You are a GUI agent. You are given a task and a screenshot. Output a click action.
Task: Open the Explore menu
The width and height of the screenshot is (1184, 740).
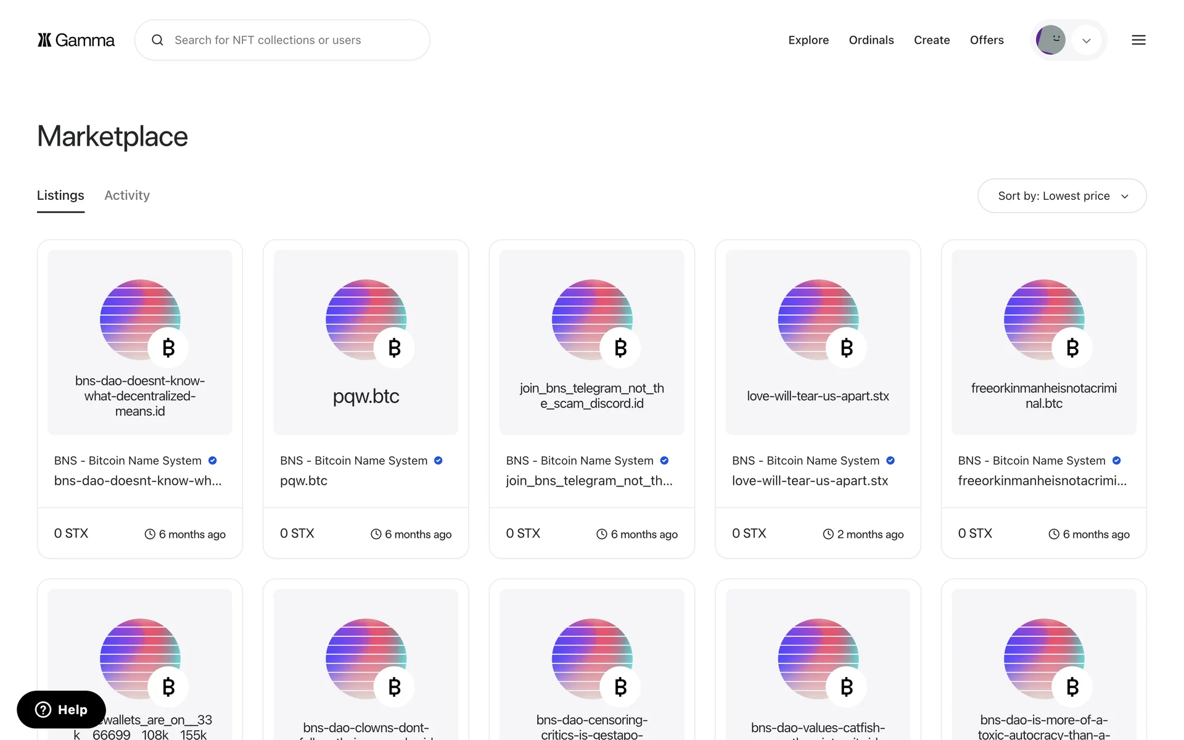[x=808, y=40]
